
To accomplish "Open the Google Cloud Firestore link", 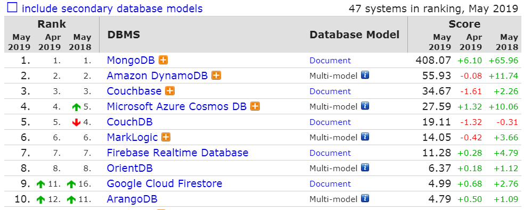I will click(165, 183).
